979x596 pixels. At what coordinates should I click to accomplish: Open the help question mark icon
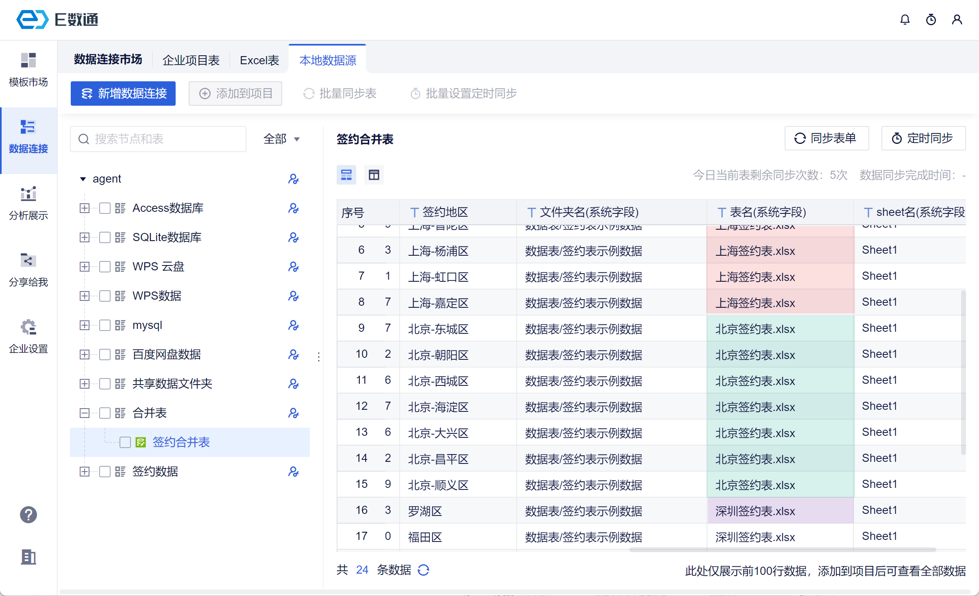click(x=28, y=515)
